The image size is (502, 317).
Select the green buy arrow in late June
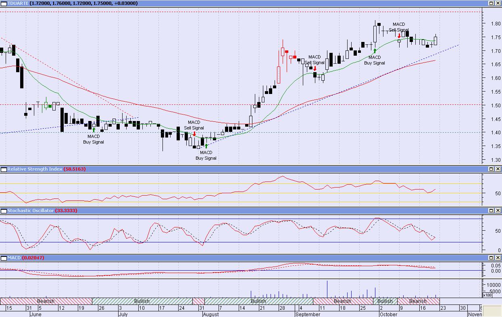tap(94, 130)
